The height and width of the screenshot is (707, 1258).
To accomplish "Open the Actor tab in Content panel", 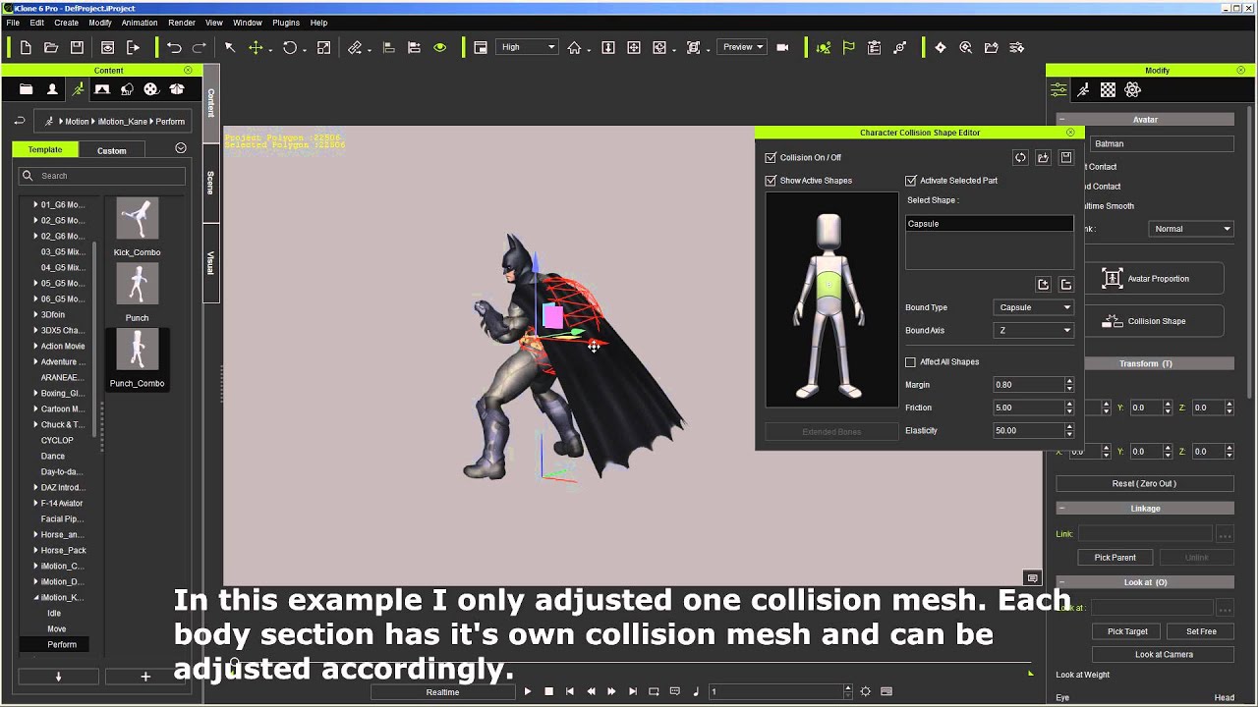I will [52, 89].
